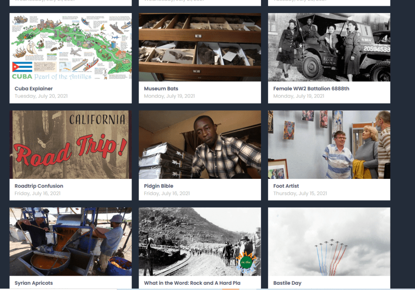Select the Foot Artist title link
Viewport: 415px width, 290px height.
pos(286,186)
